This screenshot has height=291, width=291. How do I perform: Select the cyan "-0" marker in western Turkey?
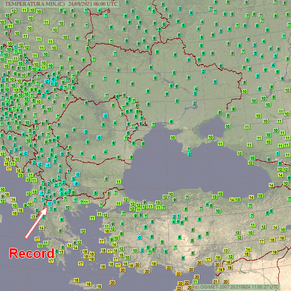point(139,237)
